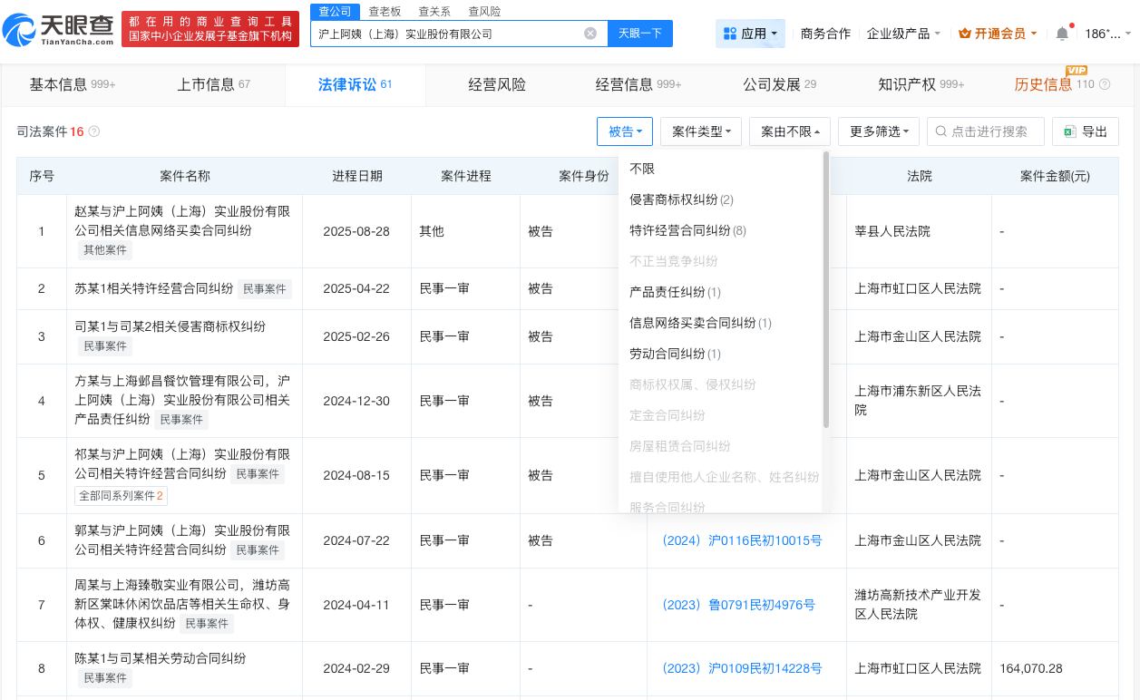Open the 更多筛选 dropdown

[x=878, y=131]
